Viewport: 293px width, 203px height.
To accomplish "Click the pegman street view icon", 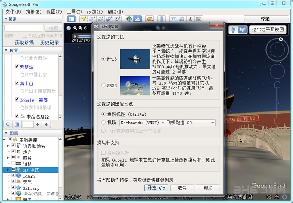I will (x=234, y=30).
